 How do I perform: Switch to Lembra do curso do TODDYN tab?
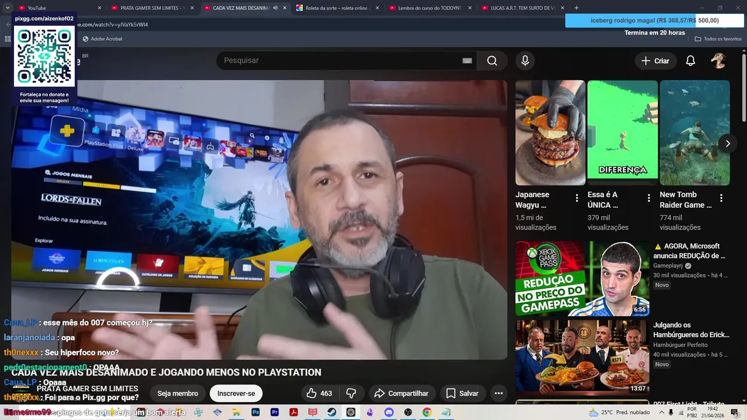point(430,8)
